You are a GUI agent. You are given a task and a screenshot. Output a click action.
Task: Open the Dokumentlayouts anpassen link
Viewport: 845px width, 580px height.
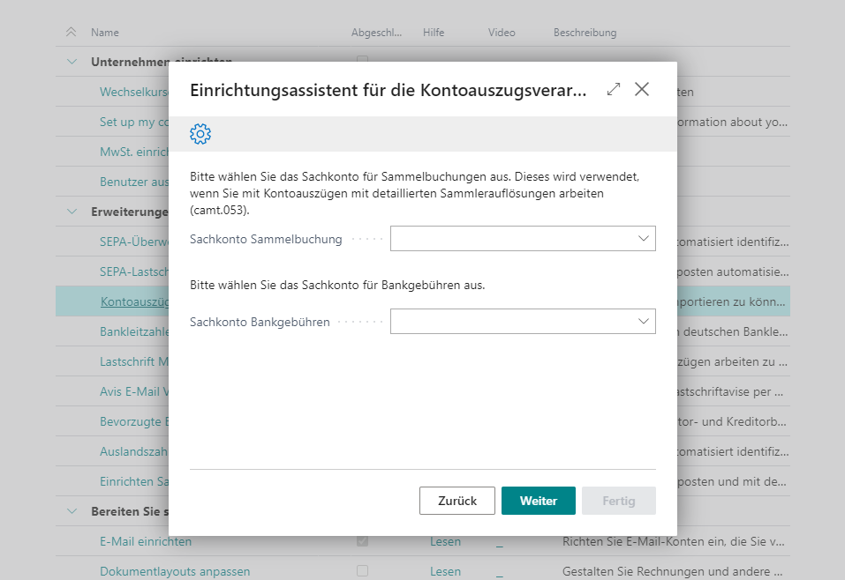point(159,570)
